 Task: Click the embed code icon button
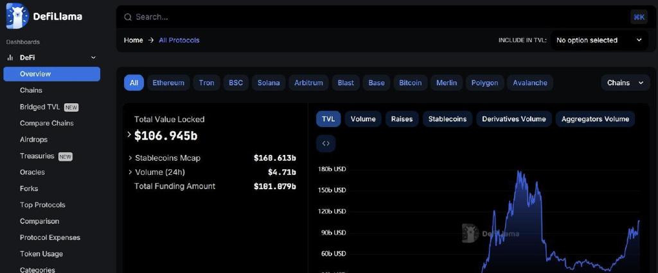326,144
